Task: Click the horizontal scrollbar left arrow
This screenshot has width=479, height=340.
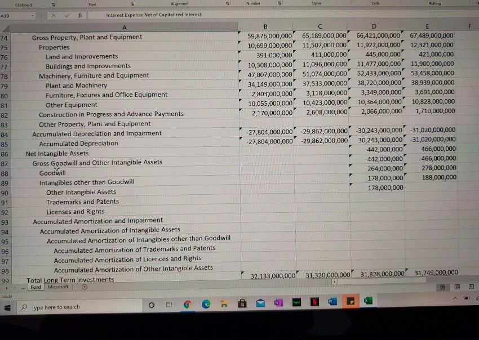Action: tap(335, 282)
